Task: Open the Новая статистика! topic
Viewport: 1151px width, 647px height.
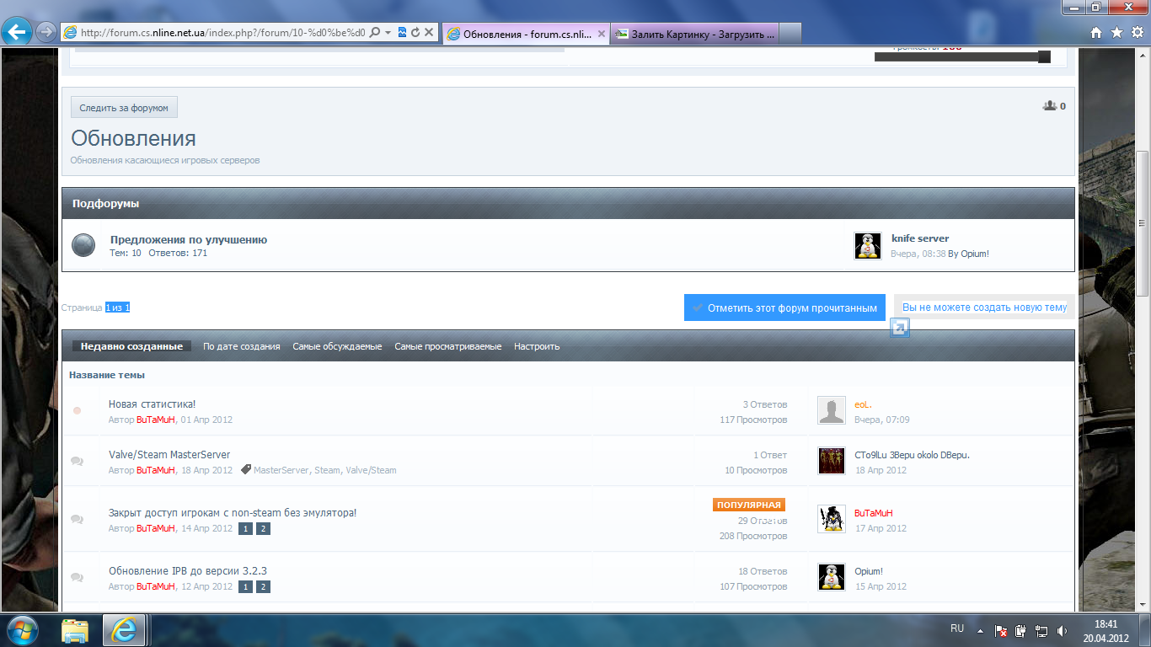Action: pos(153,404)
